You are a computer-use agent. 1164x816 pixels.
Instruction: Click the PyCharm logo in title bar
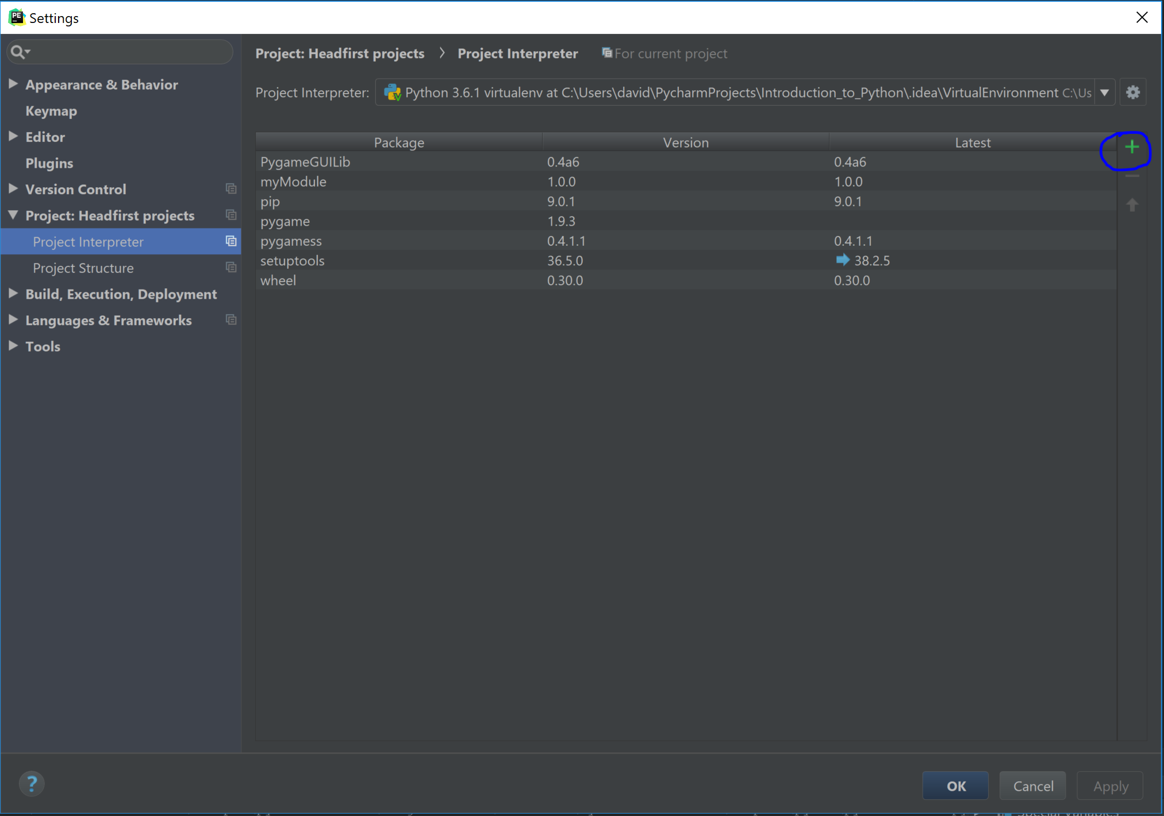[x=16, y=17]
